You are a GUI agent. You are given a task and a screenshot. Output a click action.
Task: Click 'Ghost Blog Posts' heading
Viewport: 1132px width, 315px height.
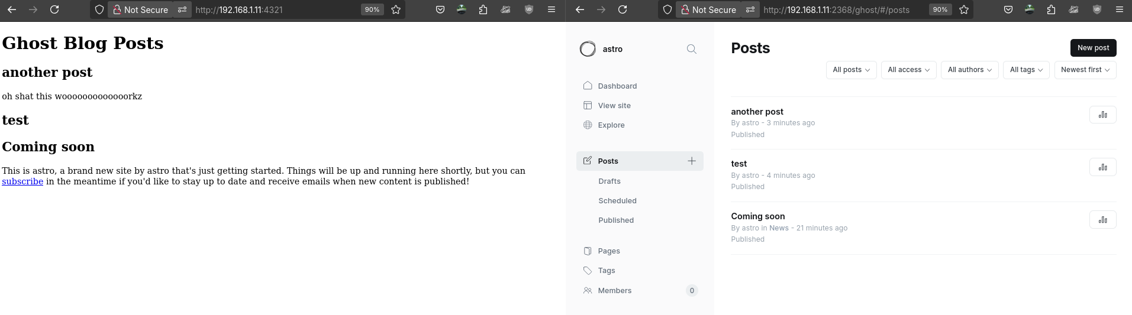tap(83, 43)
